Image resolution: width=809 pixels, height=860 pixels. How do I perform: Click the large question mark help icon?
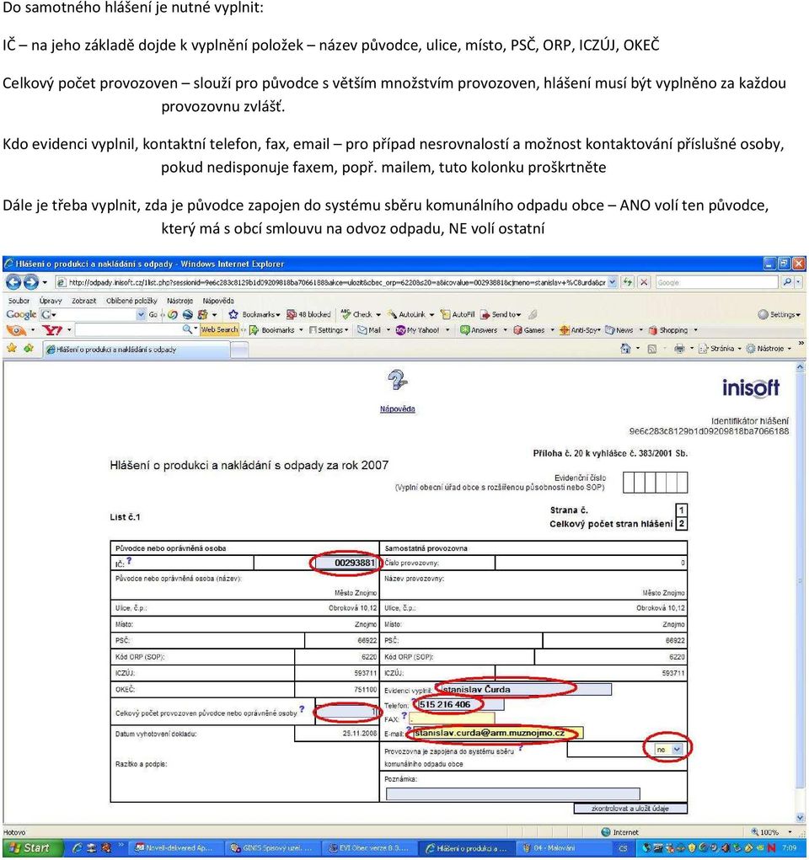click(397, 380)
